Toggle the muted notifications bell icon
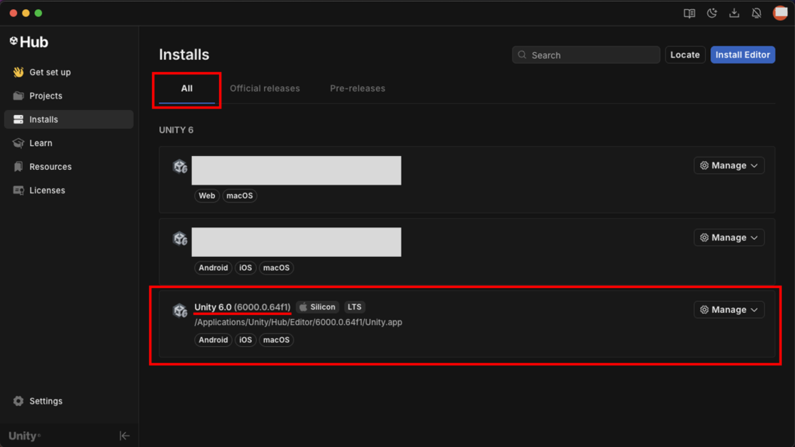 pos(756,13)
